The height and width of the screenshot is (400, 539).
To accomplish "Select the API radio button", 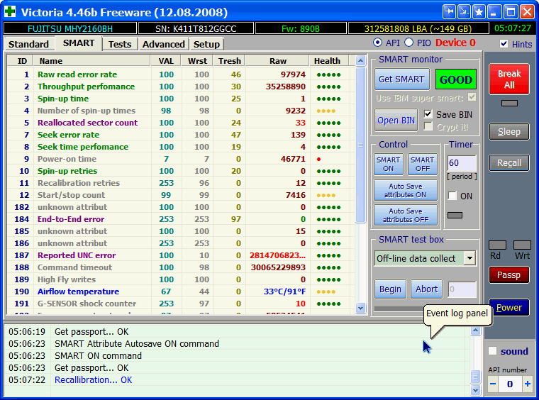I will click(377, 43).
